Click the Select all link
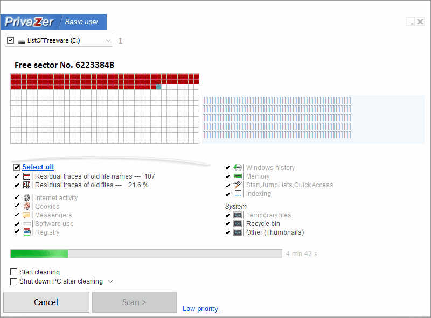 38,167
